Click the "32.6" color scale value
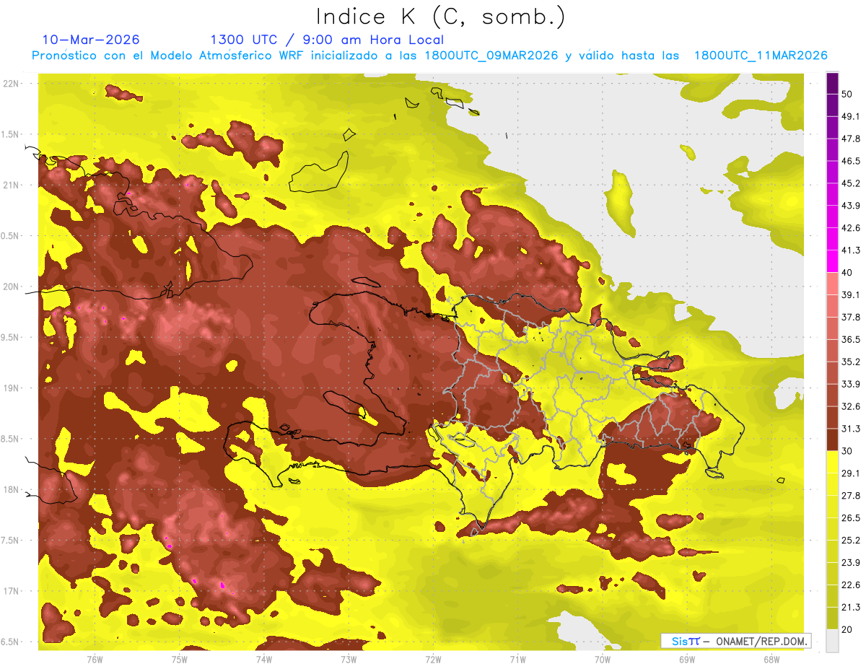Screen dimensions: 866x669 [x=851, y=406]
